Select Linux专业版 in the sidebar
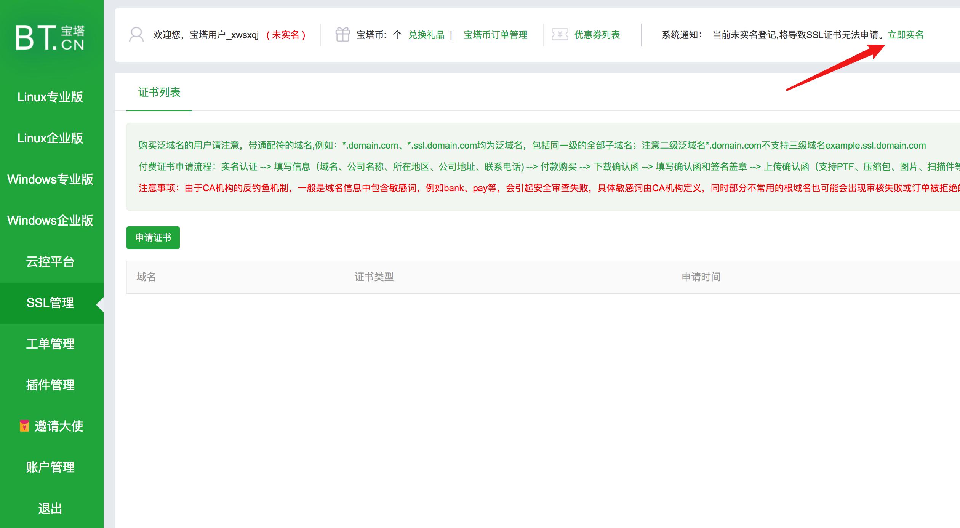This screenshot has height=528, width=960. (51, 98)
